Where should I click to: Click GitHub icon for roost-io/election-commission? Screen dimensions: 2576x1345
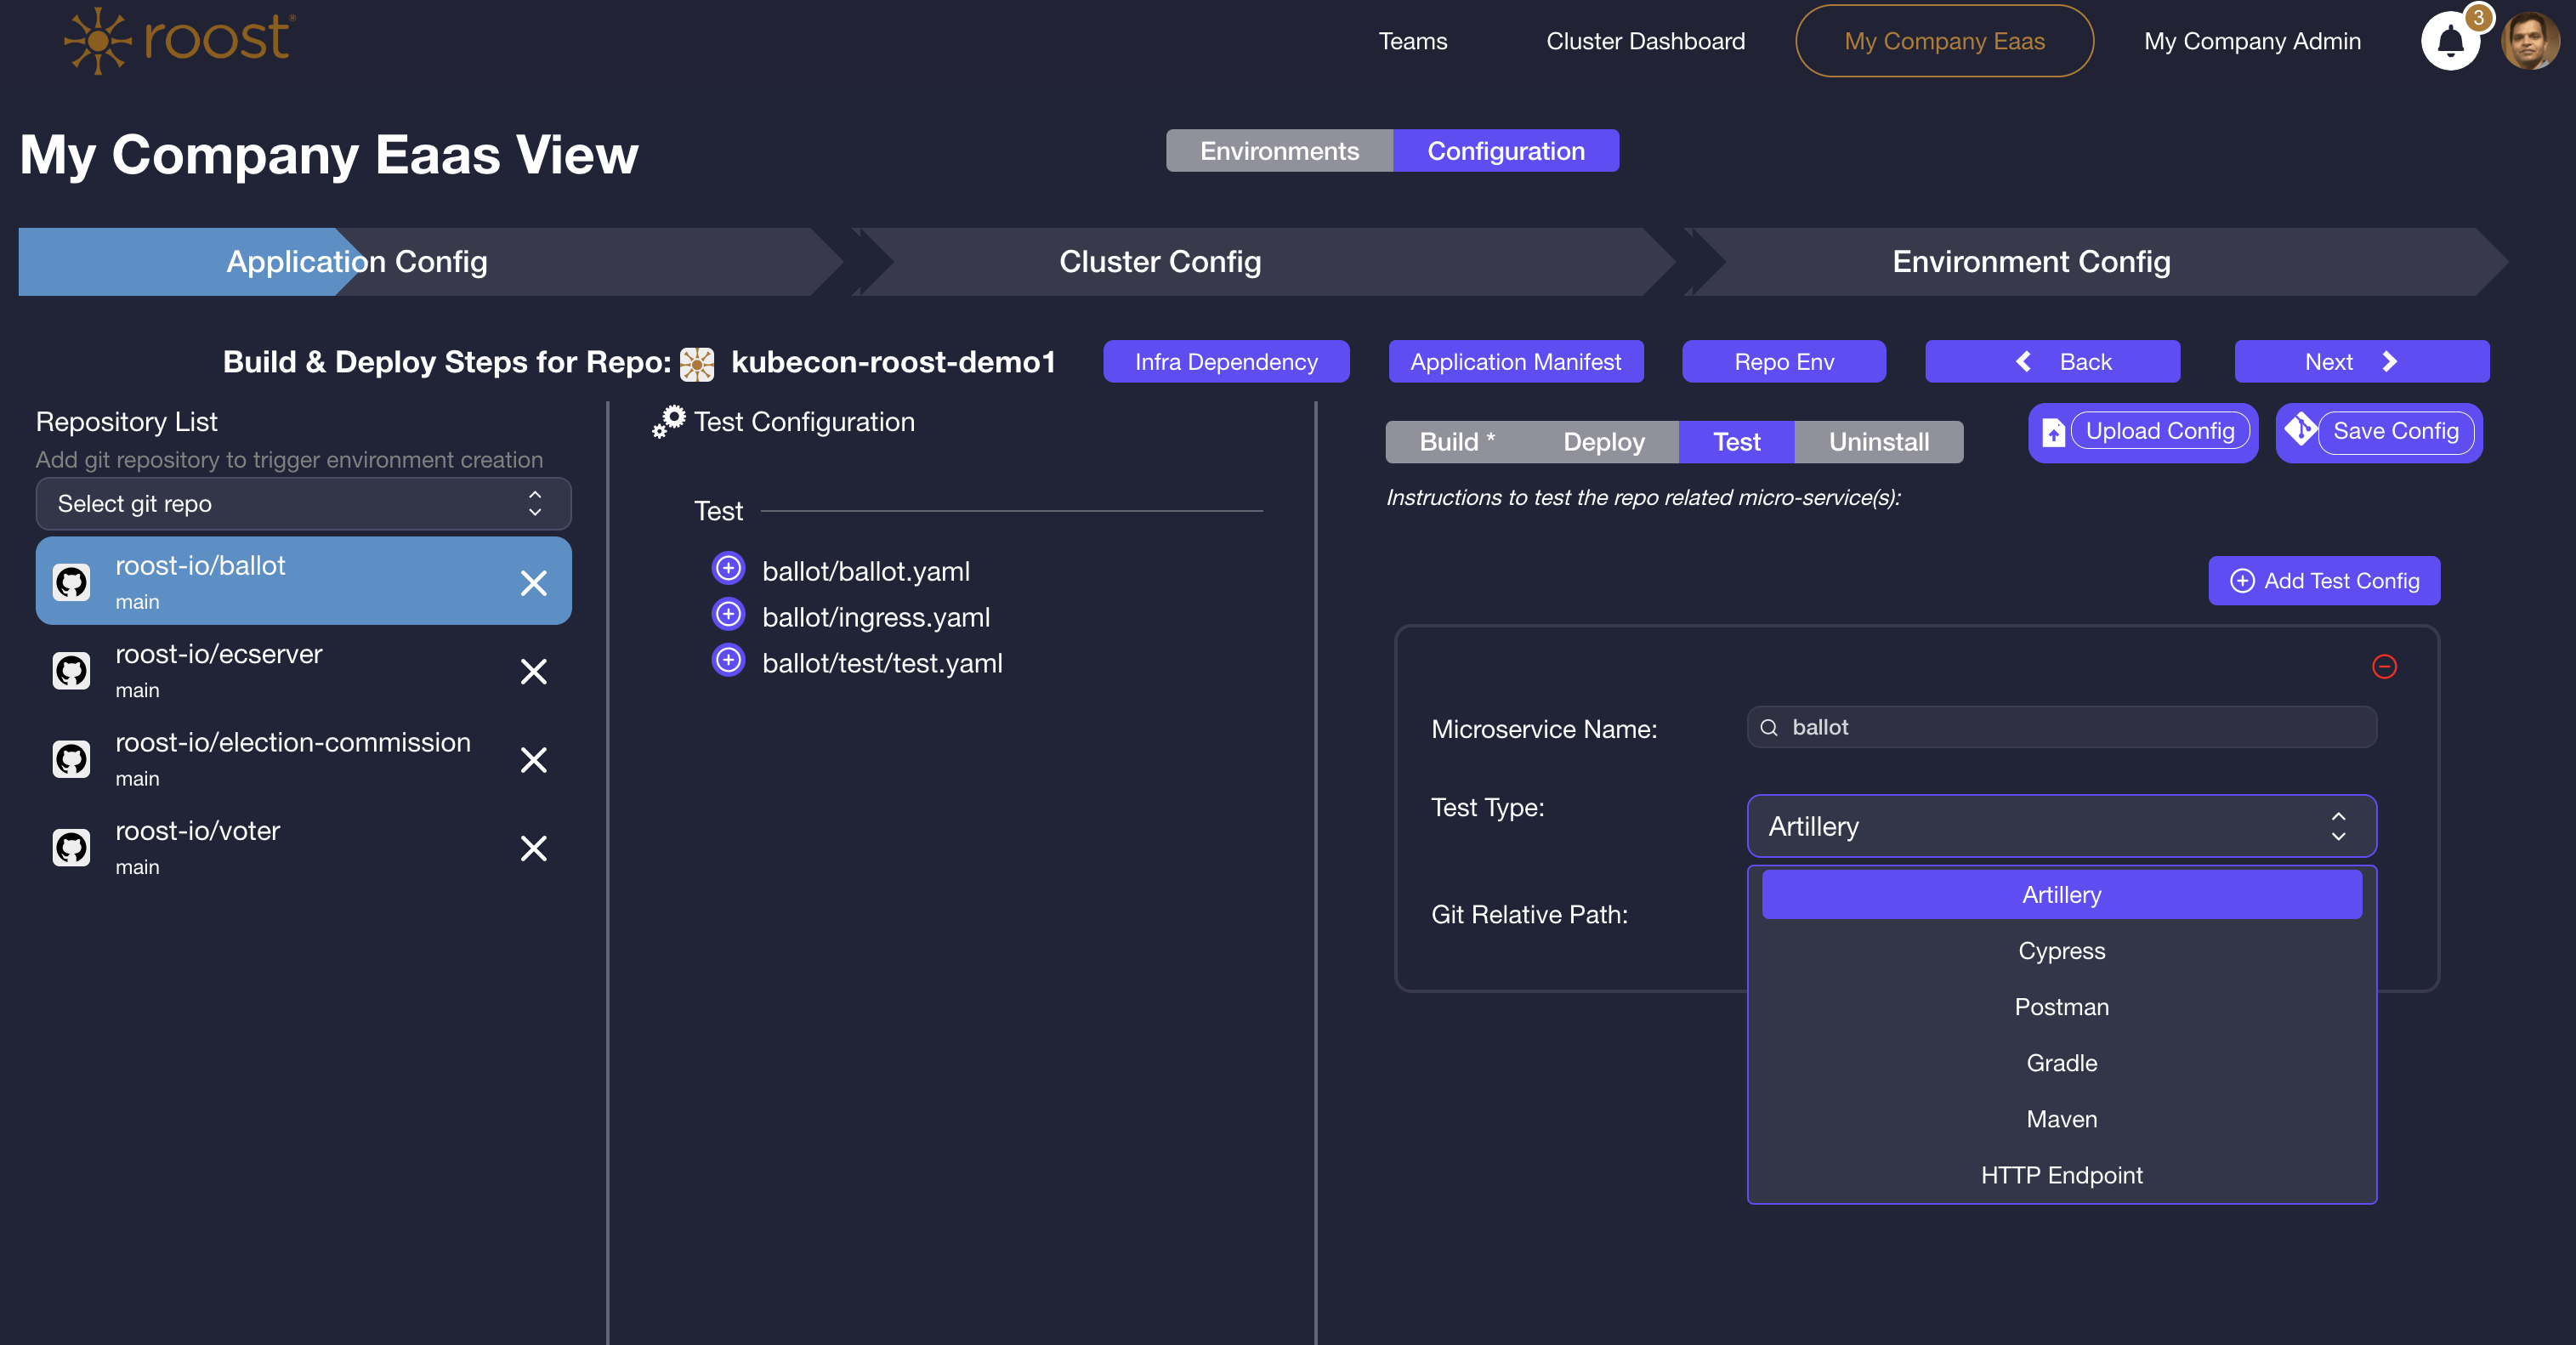(71, 759)
